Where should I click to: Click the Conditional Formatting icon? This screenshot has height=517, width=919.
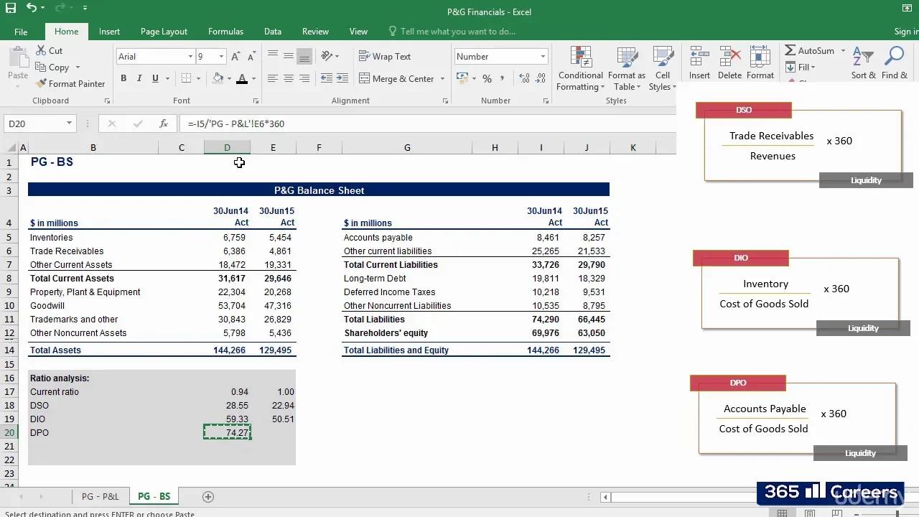click(x=580, y=57)
